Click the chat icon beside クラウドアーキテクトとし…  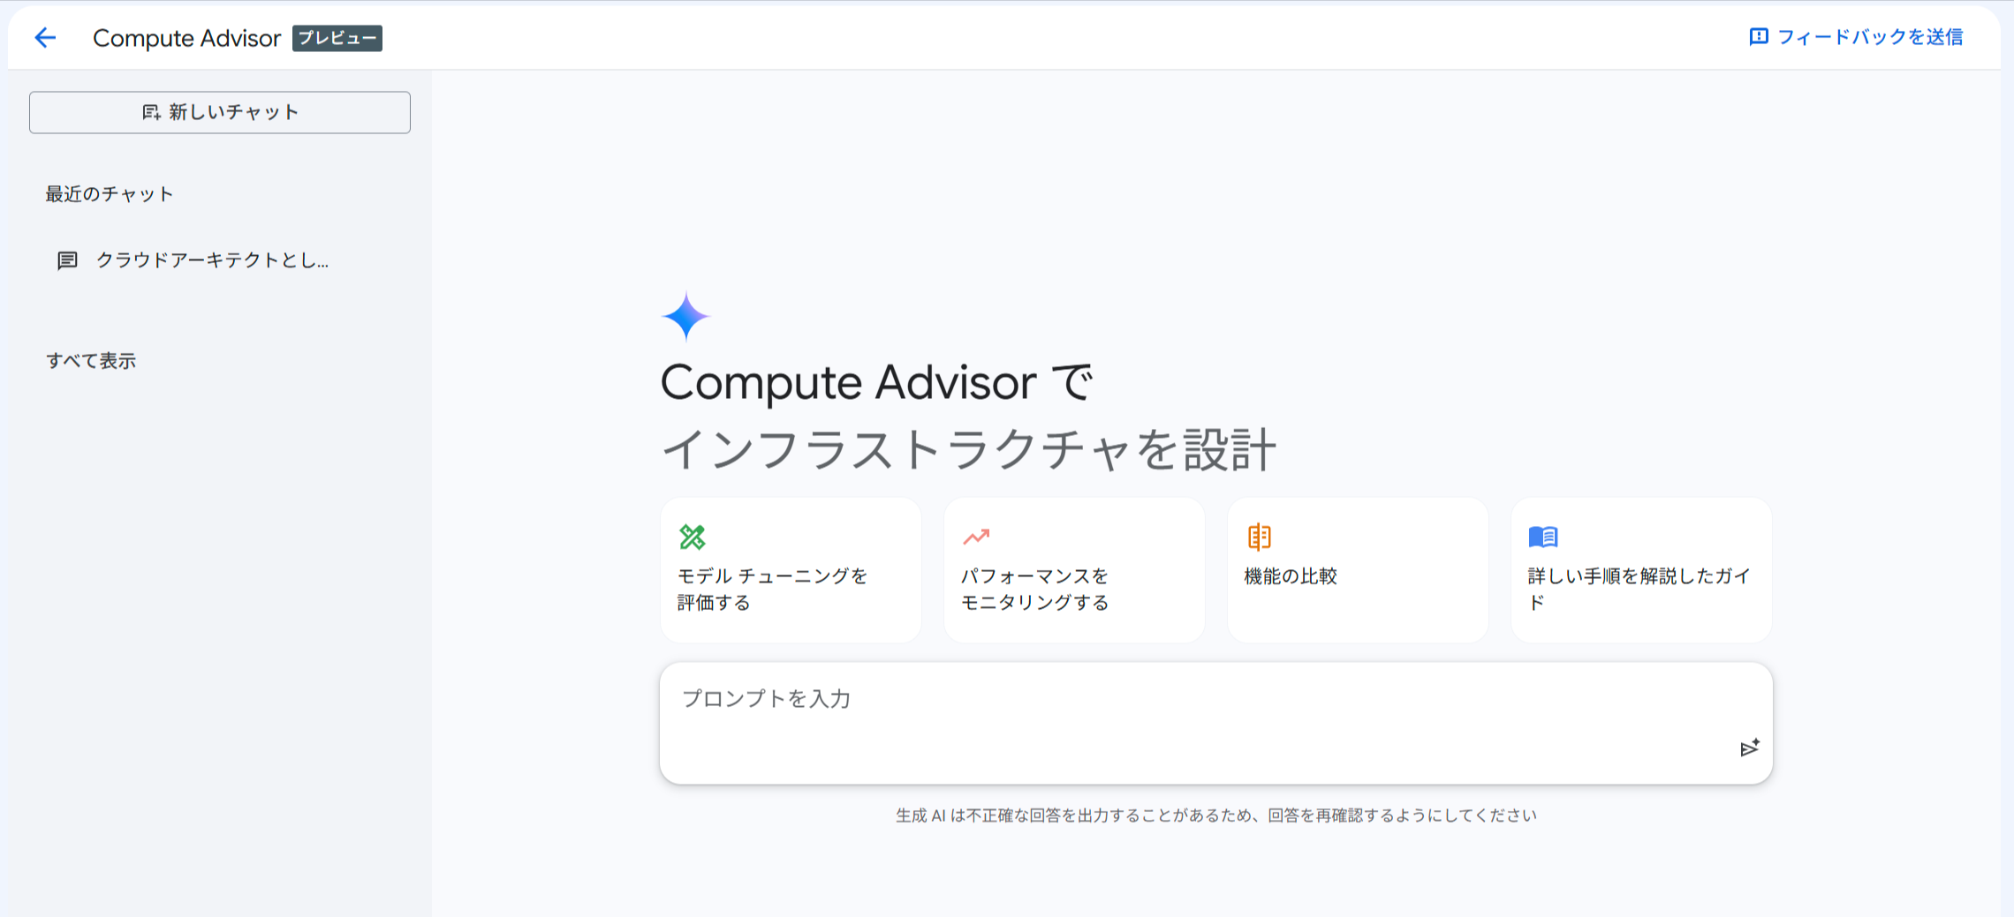[x=67, y=260]
